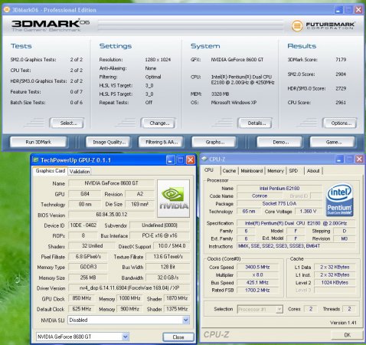Click the GPU-Z title bar icon
Viewport: 366px width, 345px height.
(36, 160)
